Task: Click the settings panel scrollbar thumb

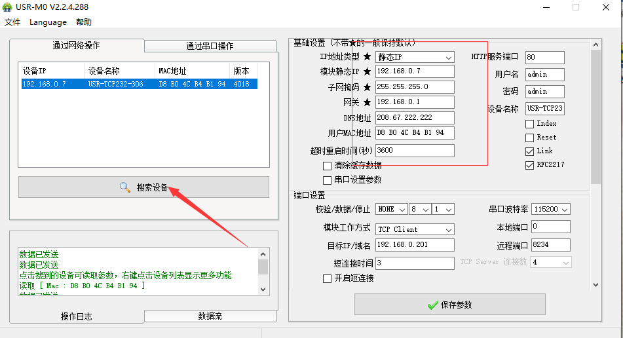Action: click(595, 117)
